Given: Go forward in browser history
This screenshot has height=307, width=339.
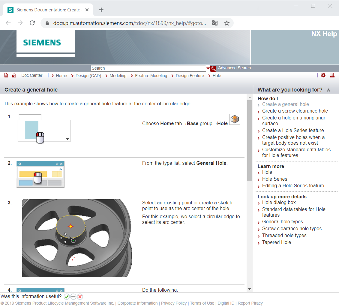Looking at the screenshot, I should pos(20,23).
